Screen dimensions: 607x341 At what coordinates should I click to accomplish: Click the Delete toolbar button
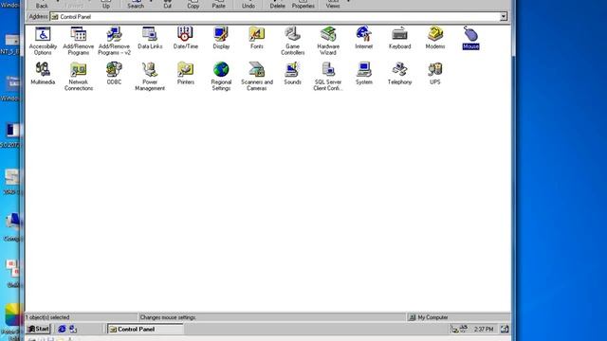(x=277, y=4)
